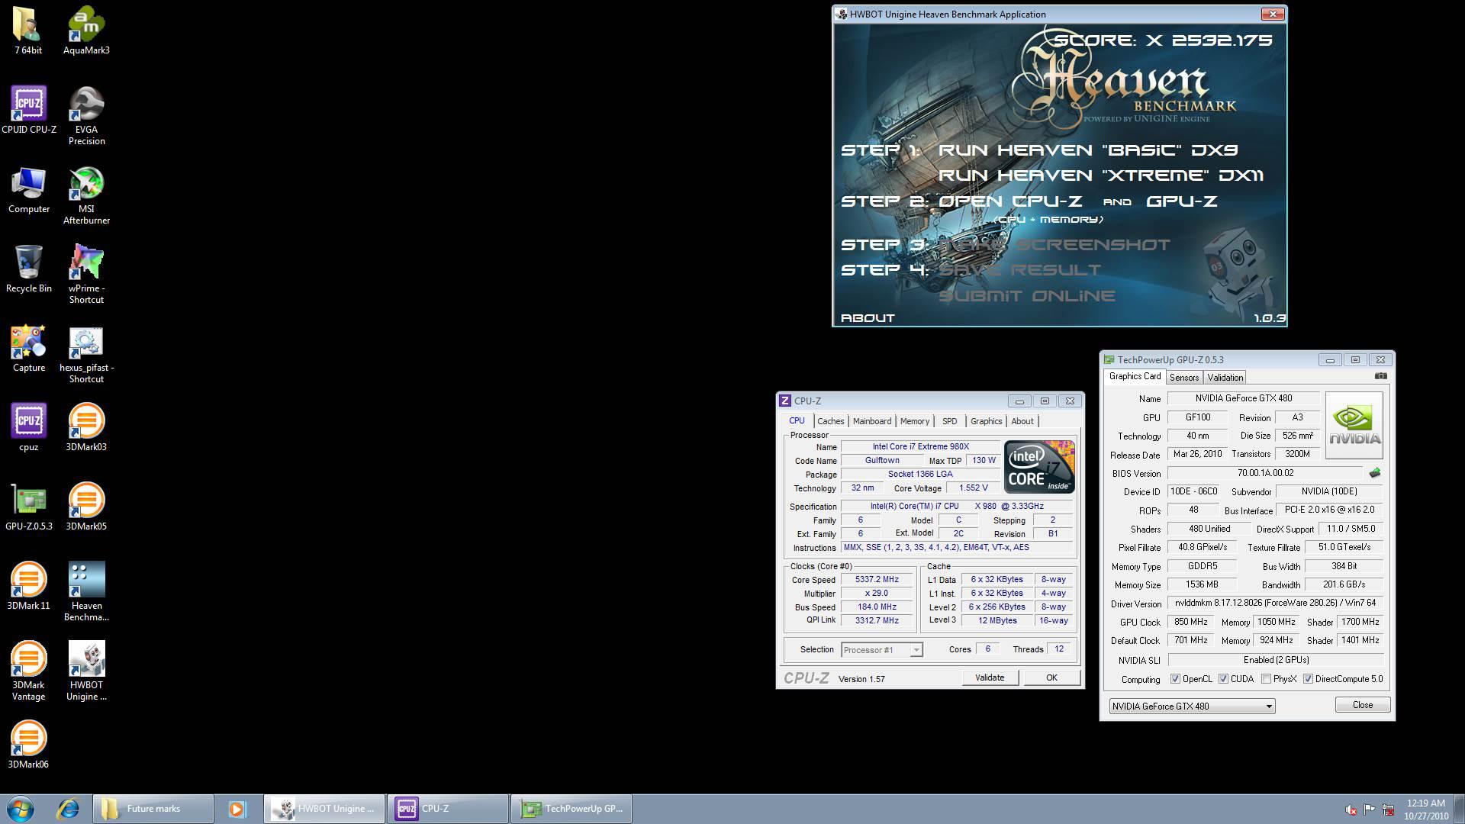This screenshot has width=1465, height=824.
Task: Click CPU-Z taskbar button
Action: (x=448, y=809)
